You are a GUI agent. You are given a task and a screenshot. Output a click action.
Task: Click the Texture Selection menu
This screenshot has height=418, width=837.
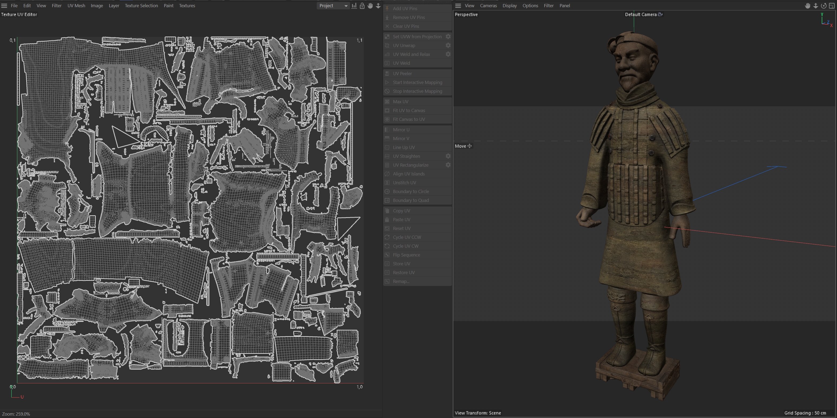pos(141,6)
